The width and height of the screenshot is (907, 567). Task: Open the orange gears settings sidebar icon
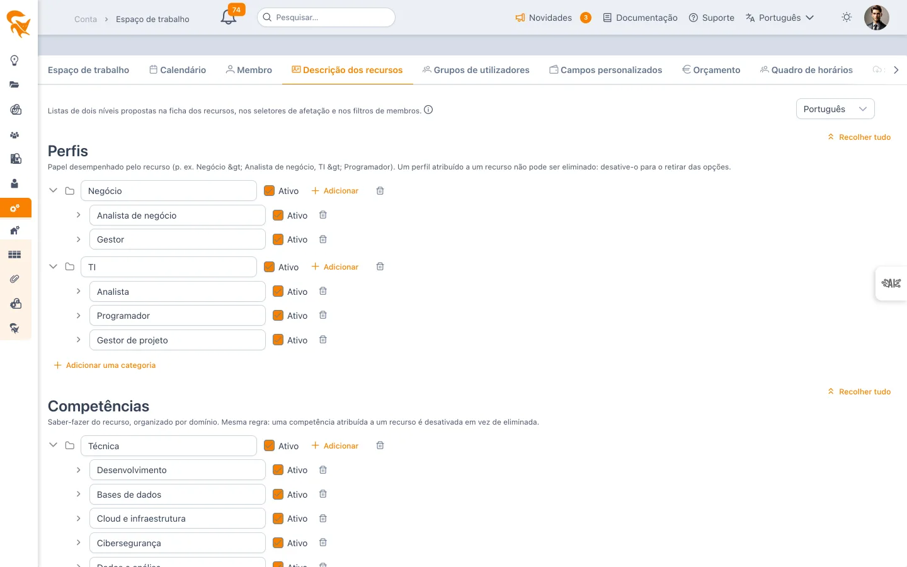[14, 208]
